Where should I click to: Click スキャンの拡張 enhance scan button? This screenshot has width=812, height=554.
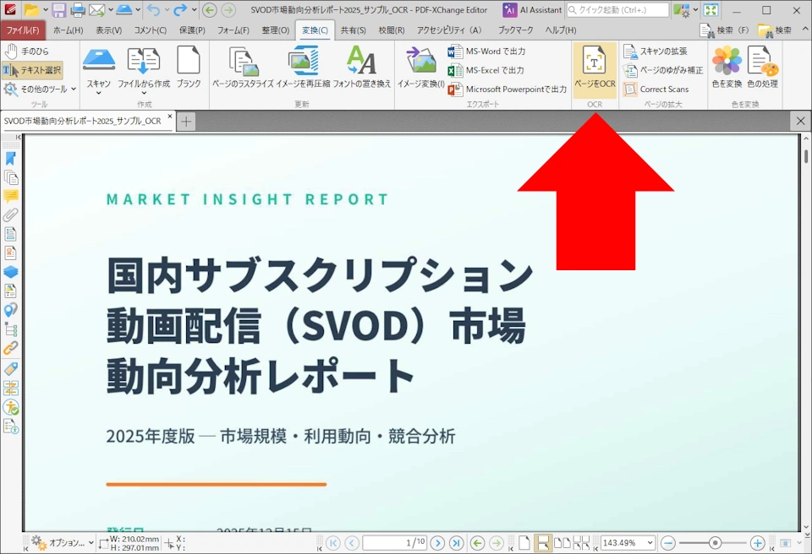[656, 52]
